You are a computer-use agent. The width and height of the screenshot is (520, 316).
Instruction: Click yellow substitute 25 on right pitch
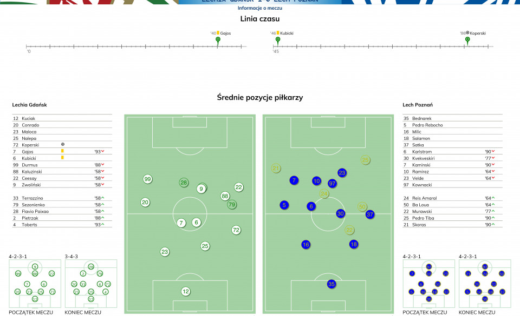coord(365,160)
